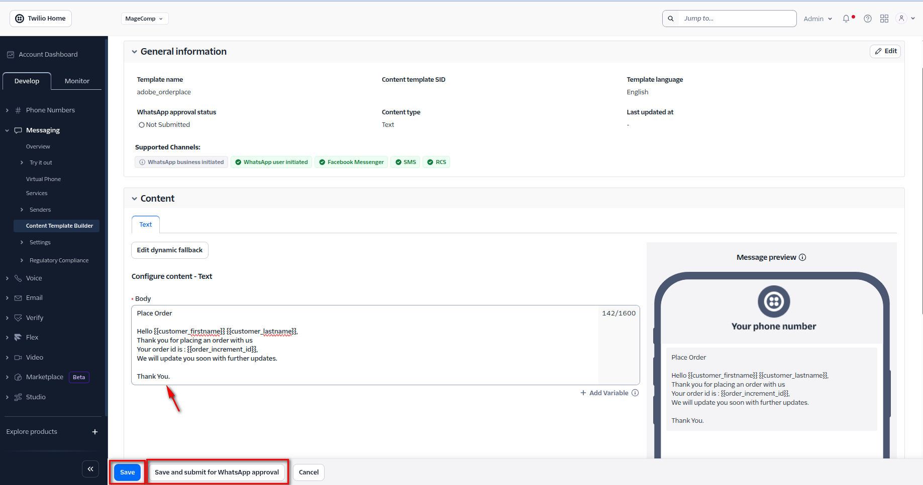Expand Phone Numbers in sidebar

tap(7, 110)
